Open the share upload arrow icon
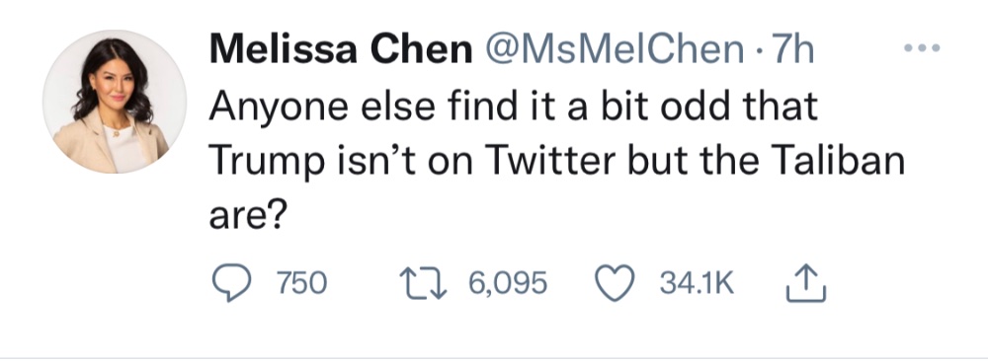 pos(806,282)
